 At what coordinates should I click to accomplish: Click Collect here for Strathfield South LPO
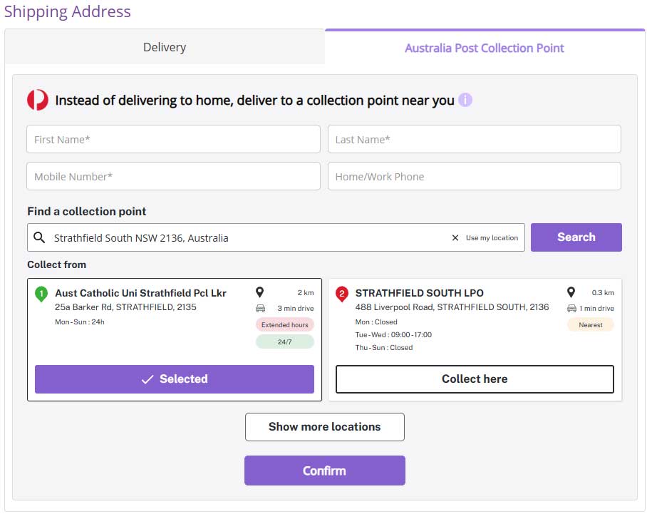point(475,379)
